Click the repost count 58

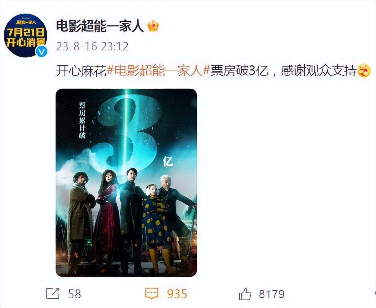(x=75, y=294)
